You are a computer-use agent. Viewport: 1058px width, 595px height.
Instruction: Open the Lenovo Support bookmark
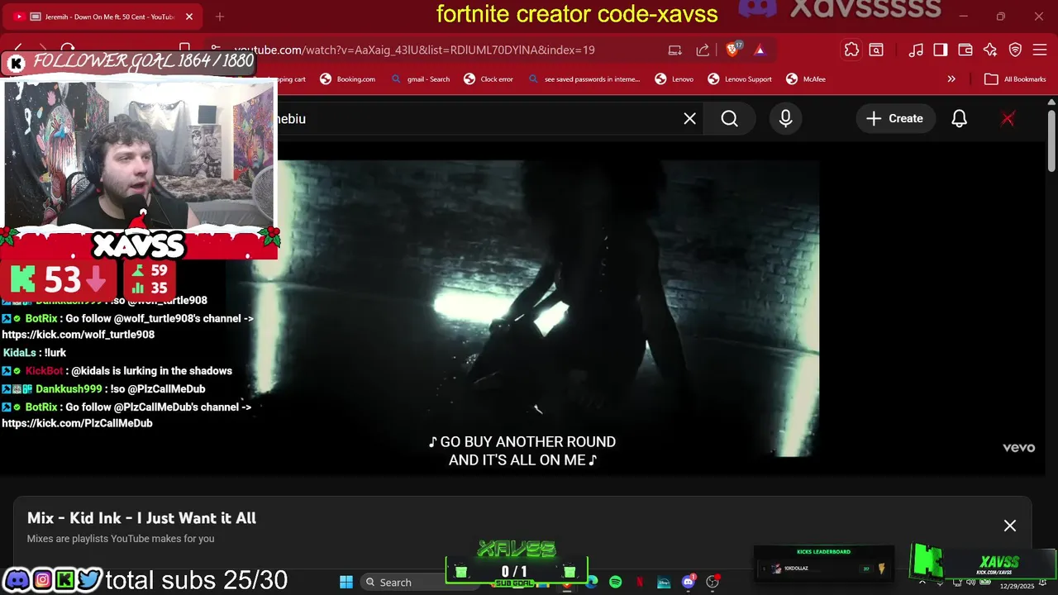[x=740, y=79]
